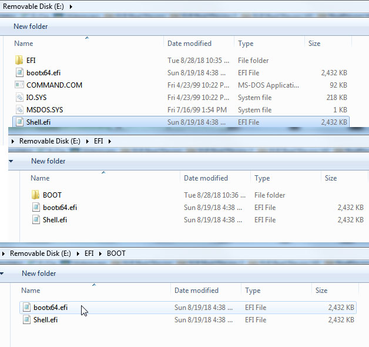Viewport: 369px width, 347px height.
Task: Open dropdown arrow left of New folder in BOOT window
Action: coord(2,273)
